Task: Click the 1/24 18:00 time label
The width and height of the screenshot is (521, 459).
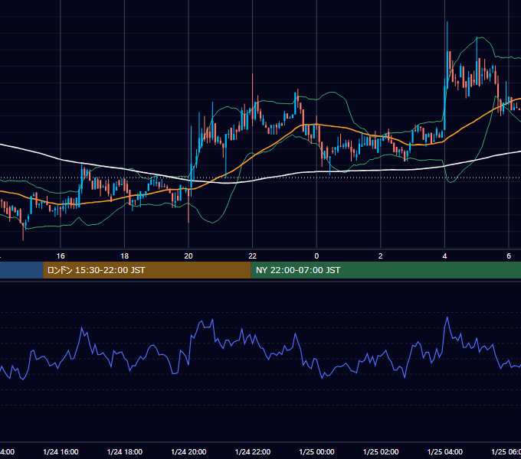Action: 125,451
